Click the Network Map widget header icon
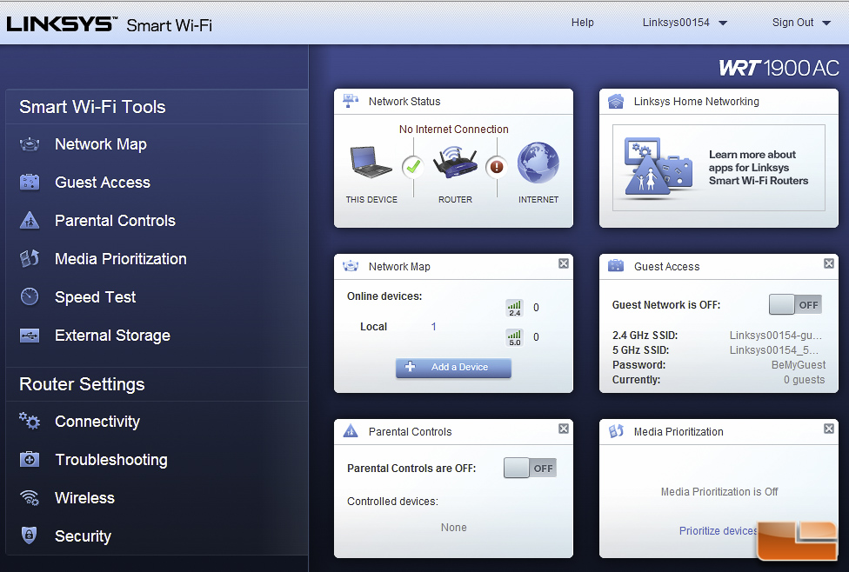 (351, 266)
